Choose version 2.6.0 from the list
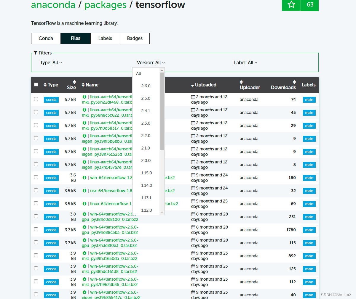Image resolution: width=356 pixels, height=299 pixels. pyautogui.click(x=146, y=86)
